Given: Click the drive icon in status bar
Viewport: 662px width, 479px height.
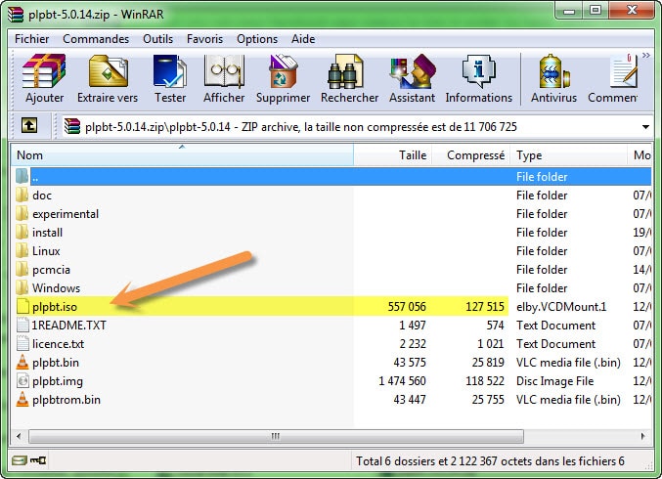Looking at the screenshot, I should point(20,460).
